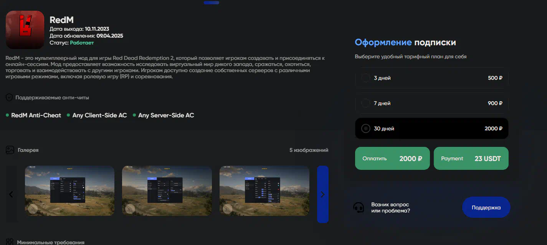Click the Минимальные требования heading

[x=51, y=242]
